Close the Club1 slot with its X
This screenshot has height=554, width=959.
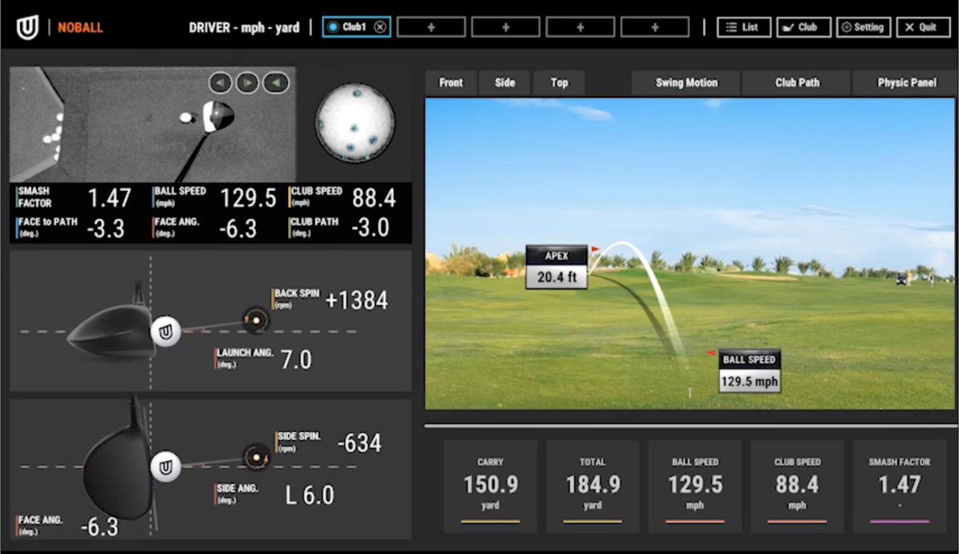(380, 27)
